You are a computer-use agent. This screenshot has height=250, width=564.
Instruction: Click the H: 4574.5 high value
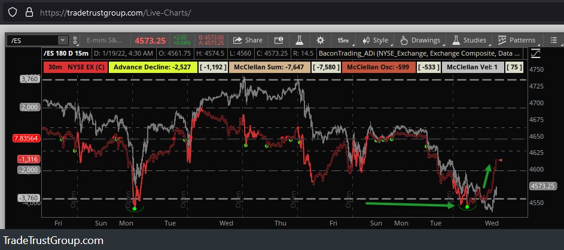click(x=211, y=54)
